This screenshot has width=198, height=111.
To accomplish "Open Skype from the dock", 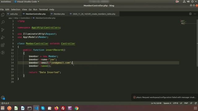I will pos(43,108).
